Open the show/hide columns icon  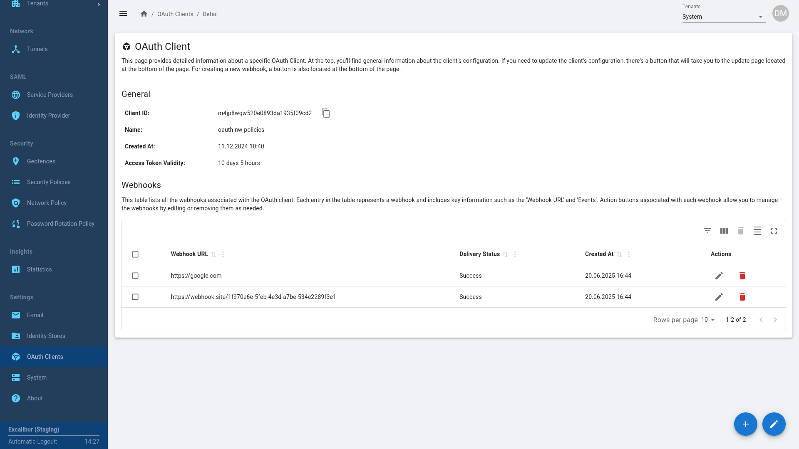point(724,231)
